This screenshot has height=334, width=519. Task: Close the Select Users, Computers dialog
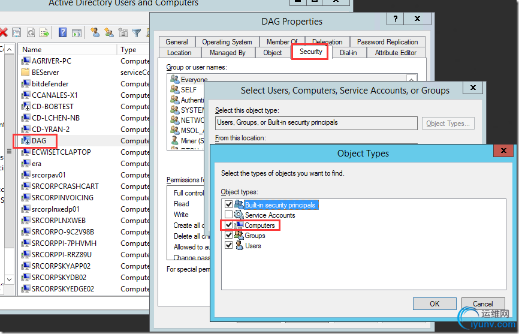(x=473, y=88)
